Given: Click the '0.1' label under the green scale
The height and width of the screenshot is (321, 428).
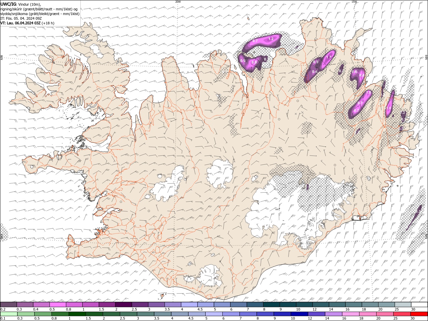Looking at the screenshot, I should tap(2, 318).
